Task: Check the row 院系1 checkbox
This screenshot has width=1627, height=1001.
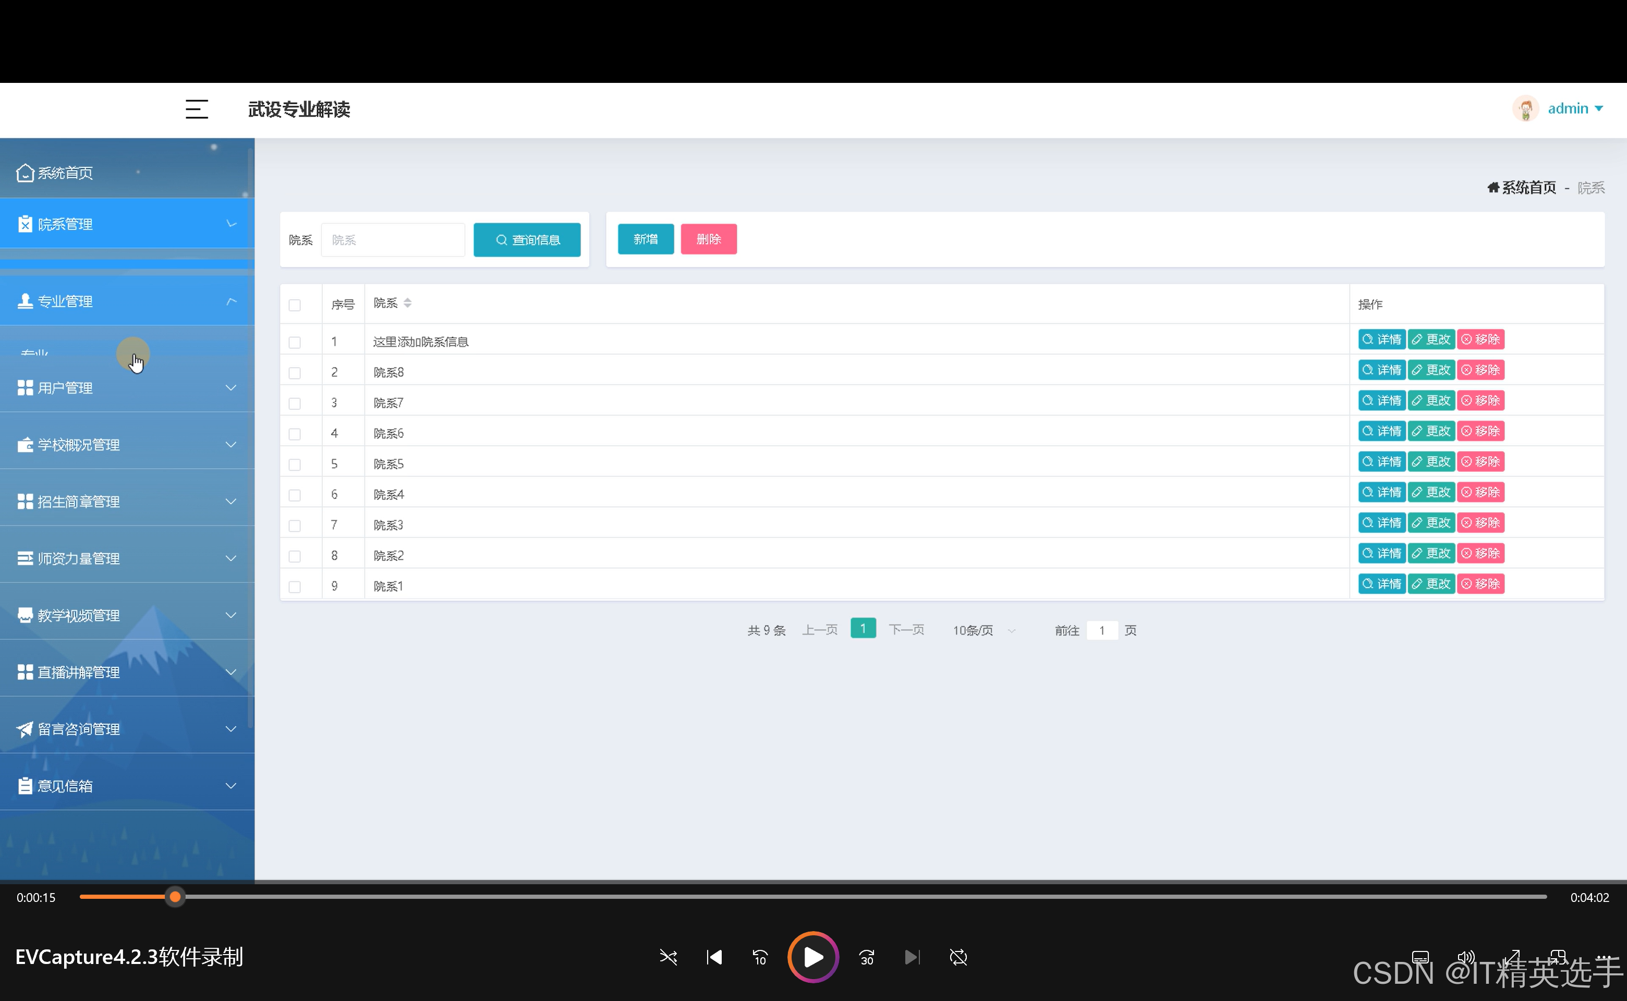Action: [295, 587]
